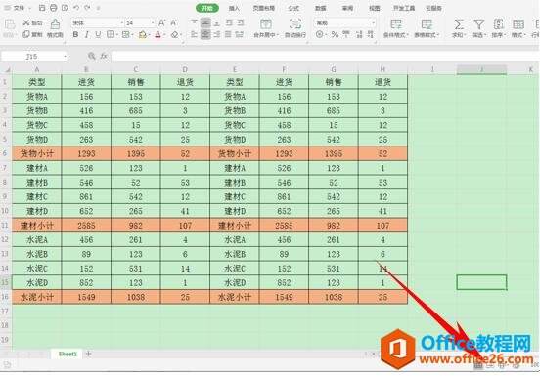Screen dimensions: 540x376
Task: Toggle left horizontal alignment
Action: 194,34
